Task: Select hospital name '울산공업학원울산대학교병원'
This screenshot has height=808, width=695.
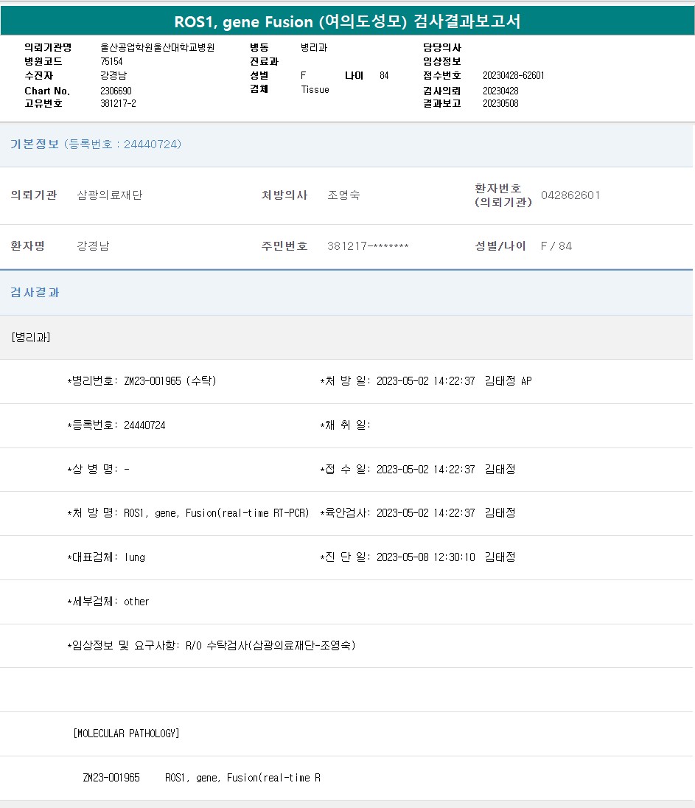Action: (157, 47)
